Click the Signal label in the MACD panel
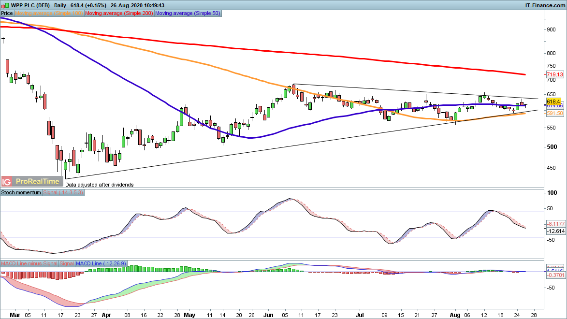Viewport: 567px width, 319px height. pos(66,263)
